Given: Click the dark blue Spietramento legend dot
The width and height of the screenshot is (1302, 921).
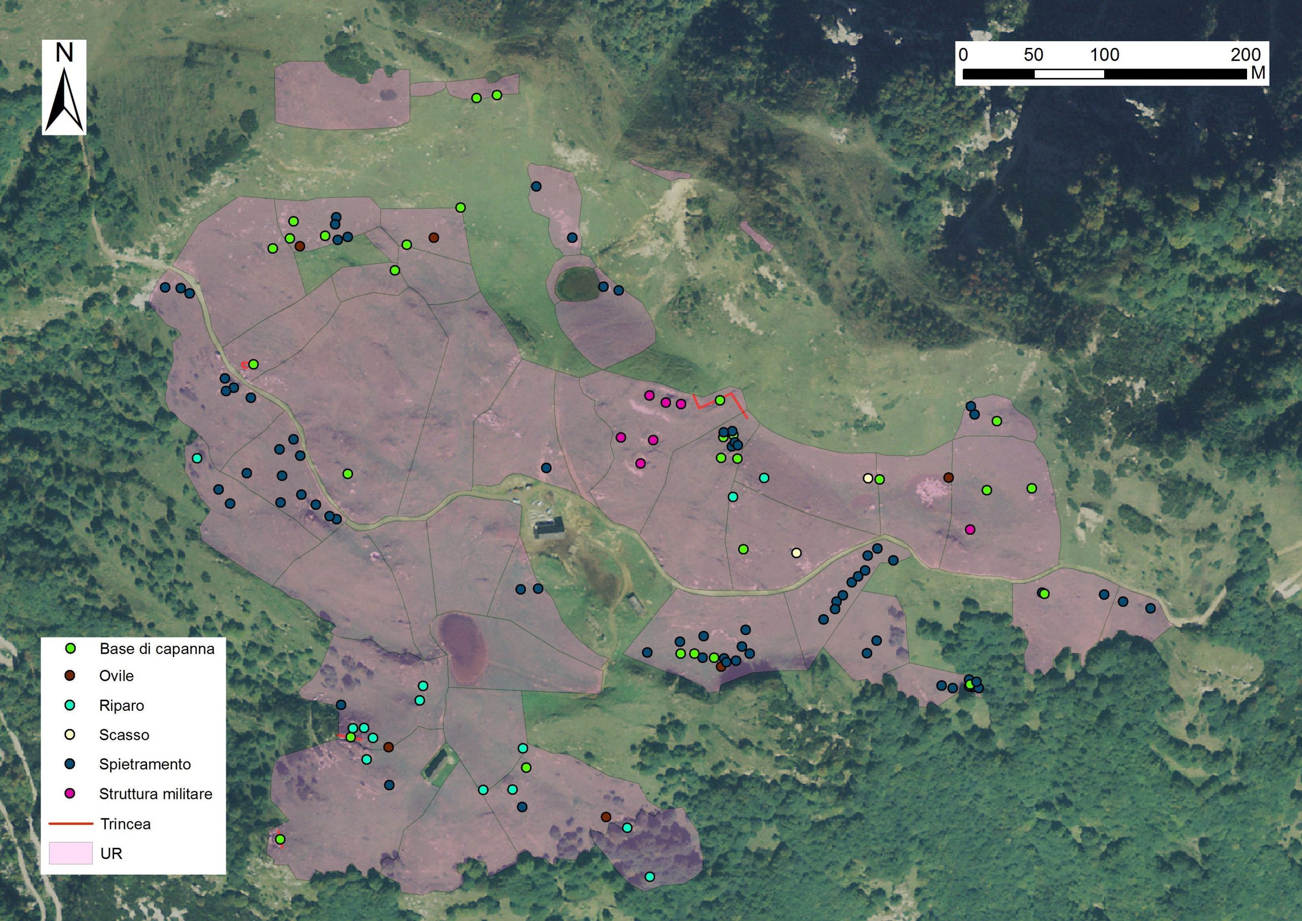Looking at the screenshot, I should tap(71, 764).
